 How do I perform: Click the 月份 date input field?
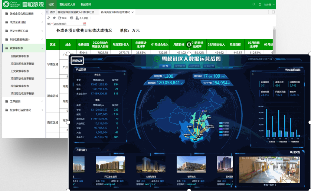click(68, 24)
